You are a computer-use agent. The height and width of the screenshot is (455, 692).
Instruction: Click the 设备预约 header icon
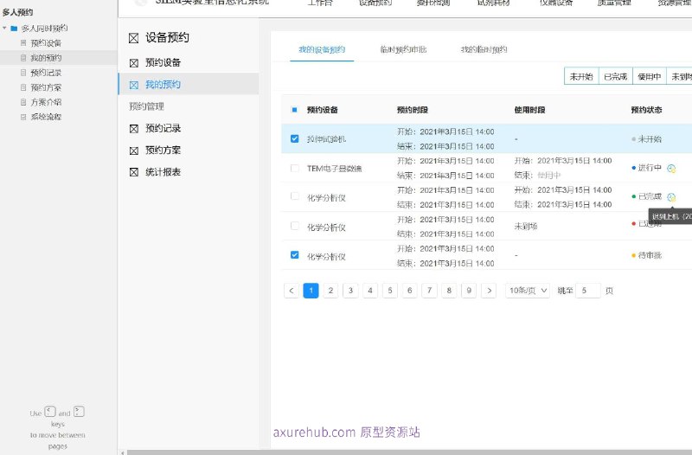click(133, 38)
